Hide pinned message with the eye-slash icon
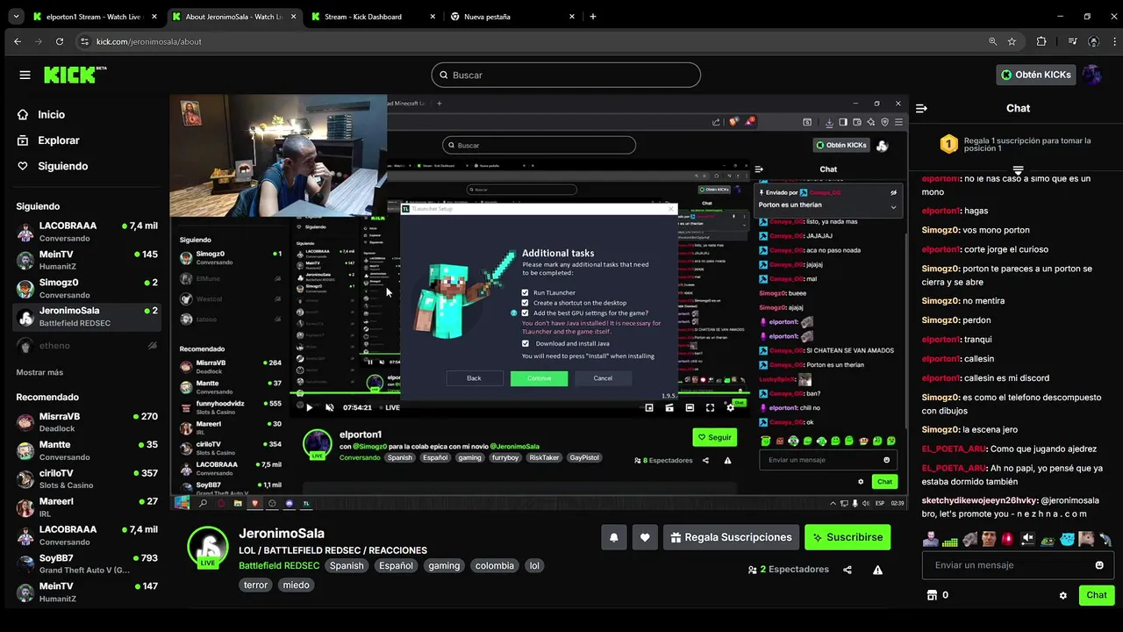This screenshot has width=1123, height=632. tap(893, 192)
